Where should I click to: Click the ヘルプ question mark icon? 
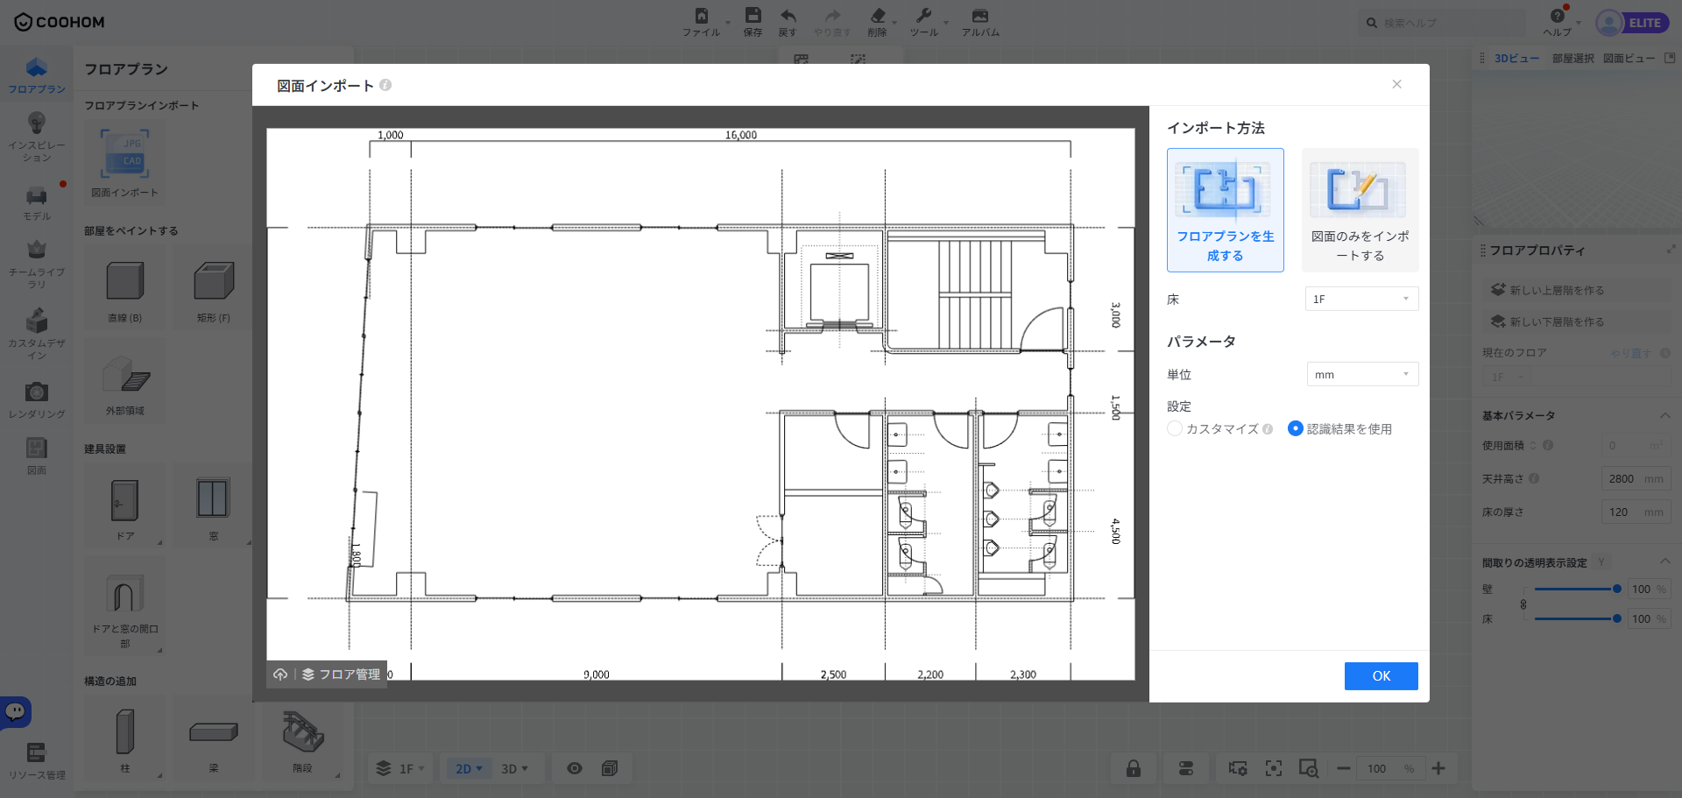pos(1558,16)
